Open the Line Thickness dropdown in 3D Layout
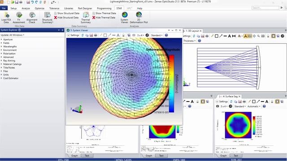The height and width of the screenshot is (161, 287). (x=189, y=41)
